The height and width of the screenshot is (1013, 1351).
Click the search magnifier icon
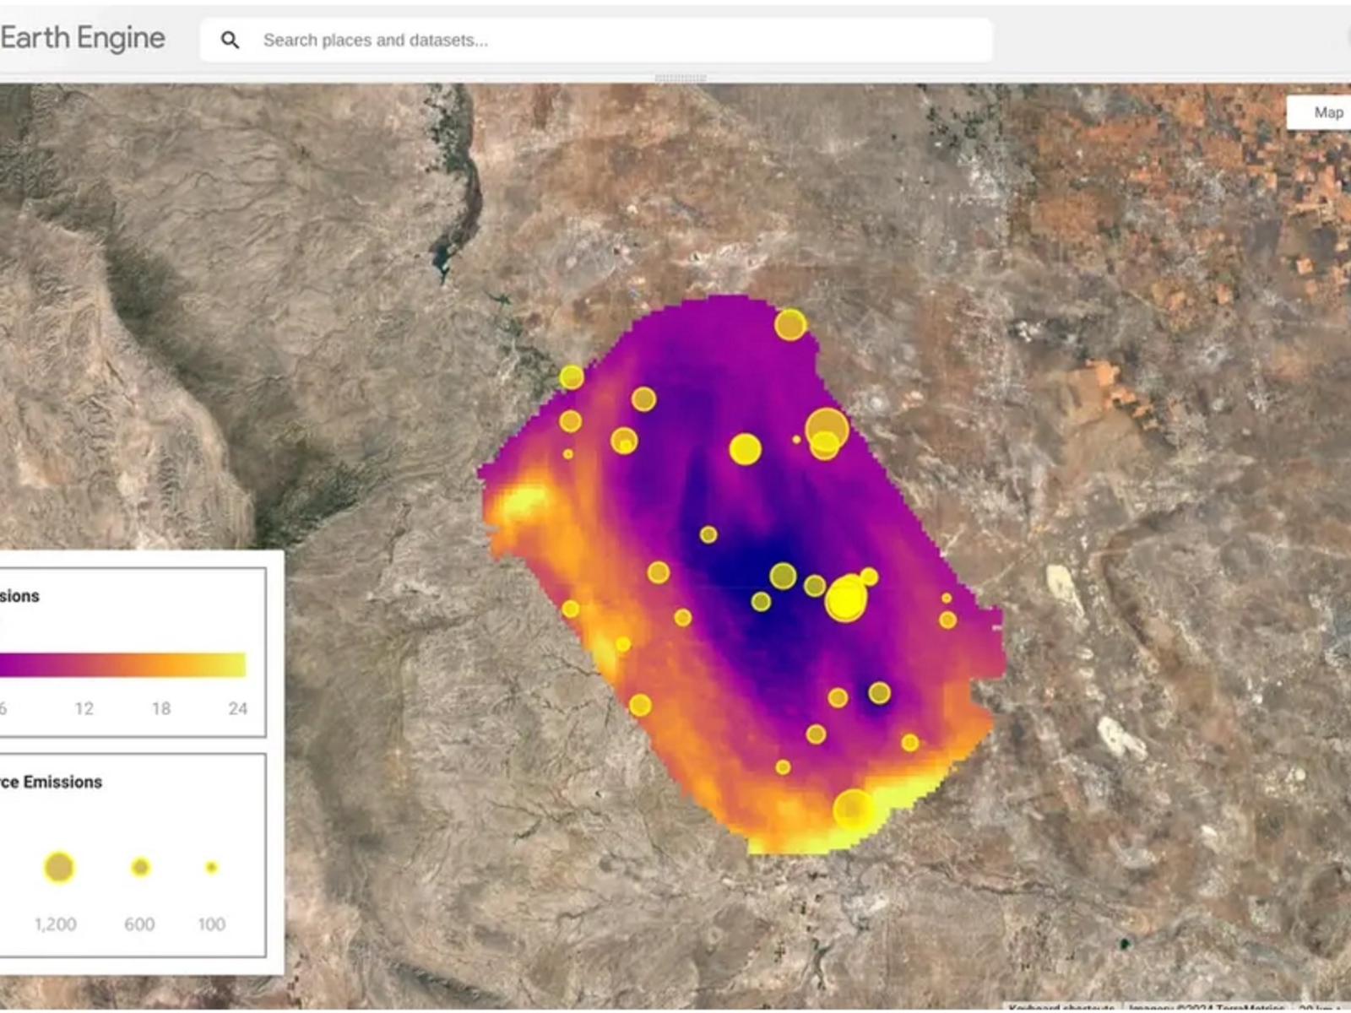(x=230, y=40)
